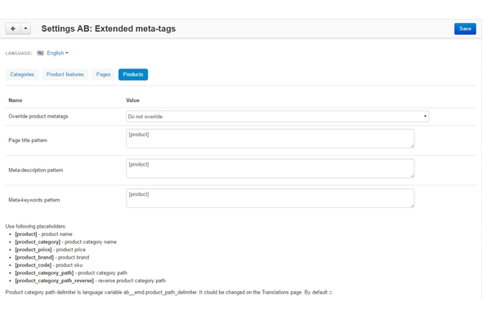Click the Do not override select arrow
This screenshot has width=482, height=319.
pyautogui.click(x=425, y=117)
